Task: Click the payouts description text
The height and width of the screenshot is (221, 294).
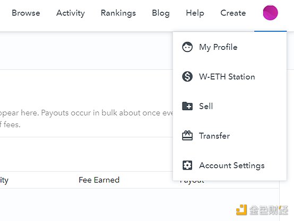Action: 87,119
